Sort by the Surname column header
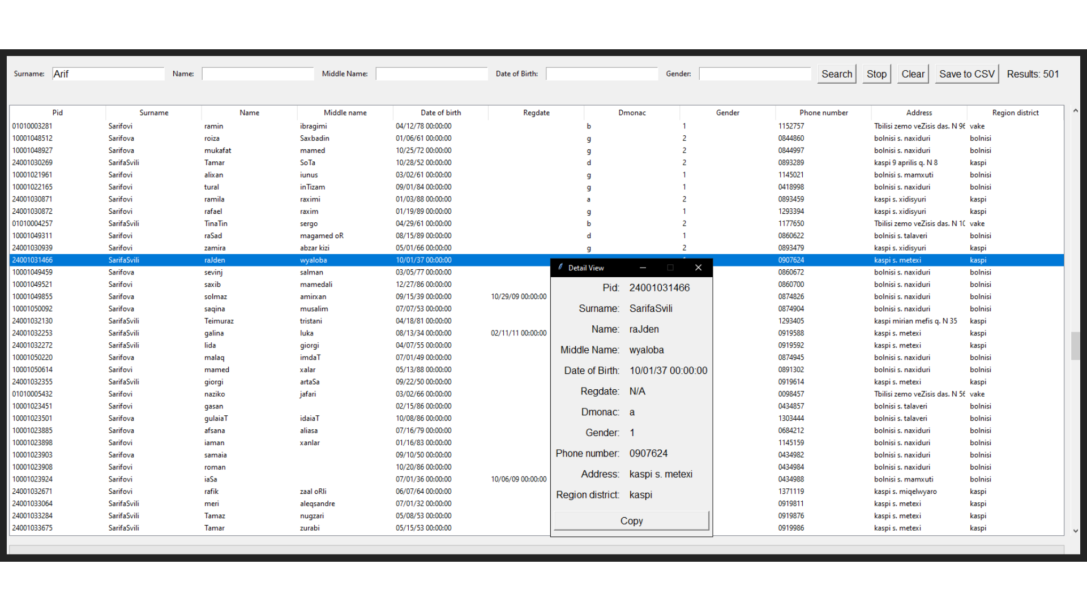 coord(154,113)
